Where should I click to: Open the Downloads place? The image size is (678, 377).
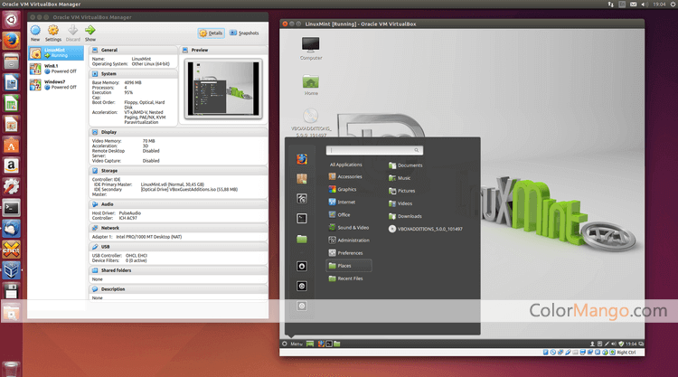pyautogui.click(x=405, y=216)
